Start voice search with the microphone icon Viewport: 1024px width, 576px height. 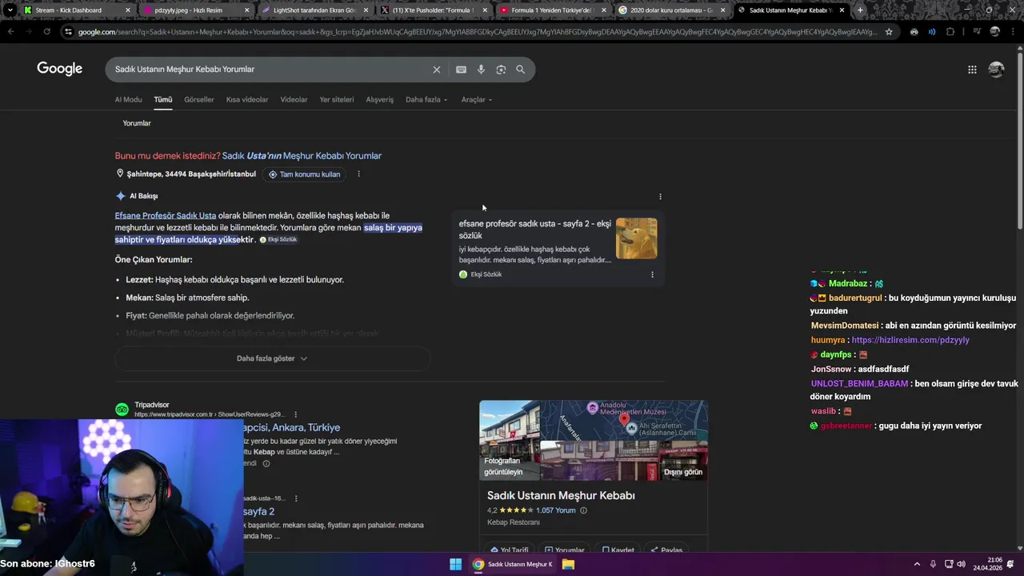pos(481,70)
